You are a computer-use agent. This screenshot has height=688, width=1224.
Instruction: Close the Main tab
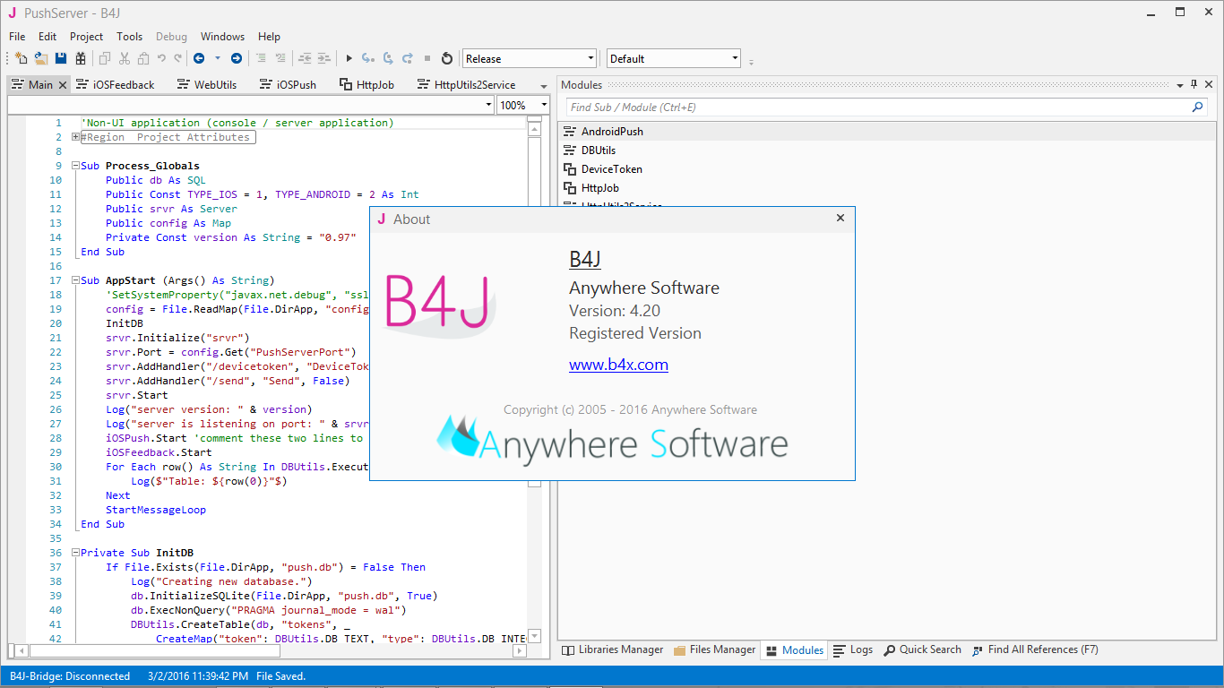pos(62,85)
